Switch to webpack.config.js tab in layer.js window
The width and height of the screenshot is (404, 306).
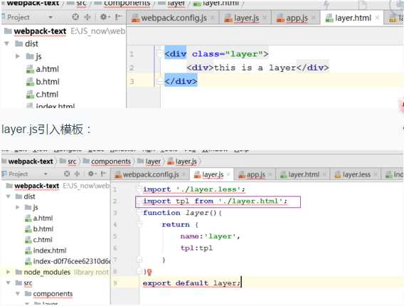pyautogui.click(x=151, y=175)
